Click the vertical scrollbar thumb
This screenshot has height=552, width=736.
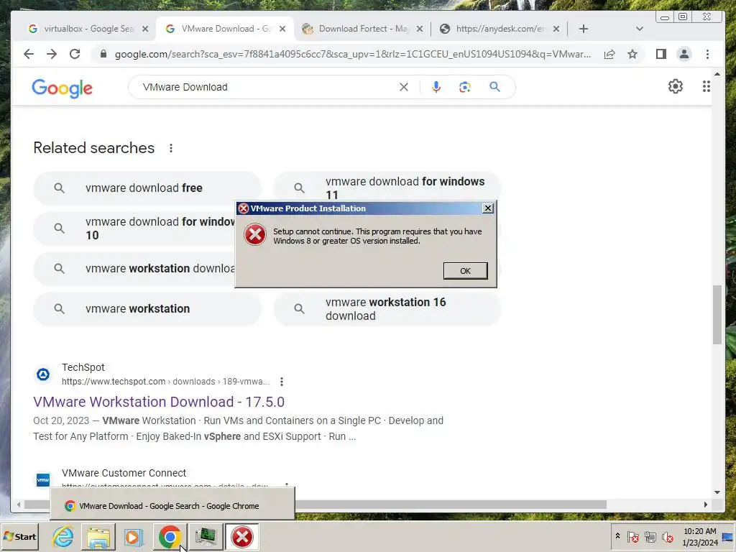717,315
